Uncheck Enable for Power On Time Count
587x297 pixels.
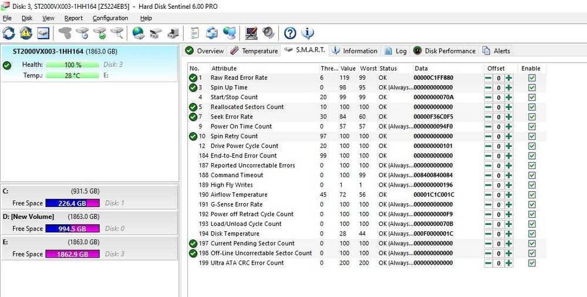pos(532,127)
